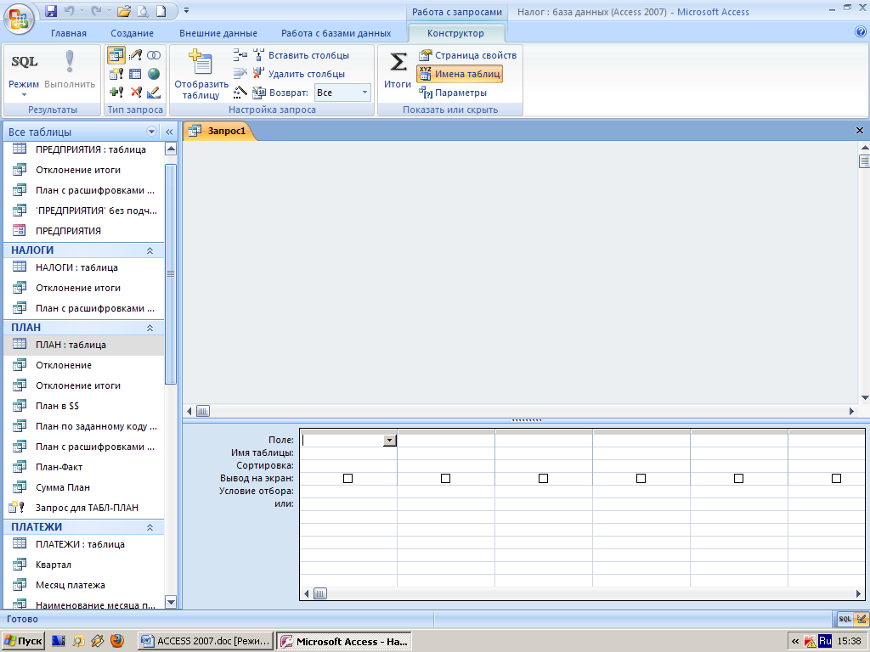This screenshot has height=652, width=870.
Task: Choose the Update query type pencil icon
Action: click(x=135, y=55)
